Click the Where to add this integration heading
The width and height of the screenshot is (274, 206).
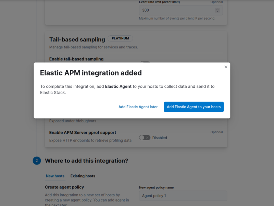[x=87, y=161]
